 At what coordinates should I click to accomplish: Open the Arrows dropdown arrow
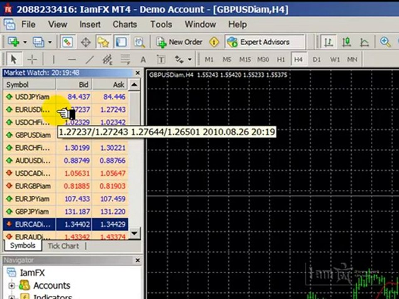pos(190,60)
